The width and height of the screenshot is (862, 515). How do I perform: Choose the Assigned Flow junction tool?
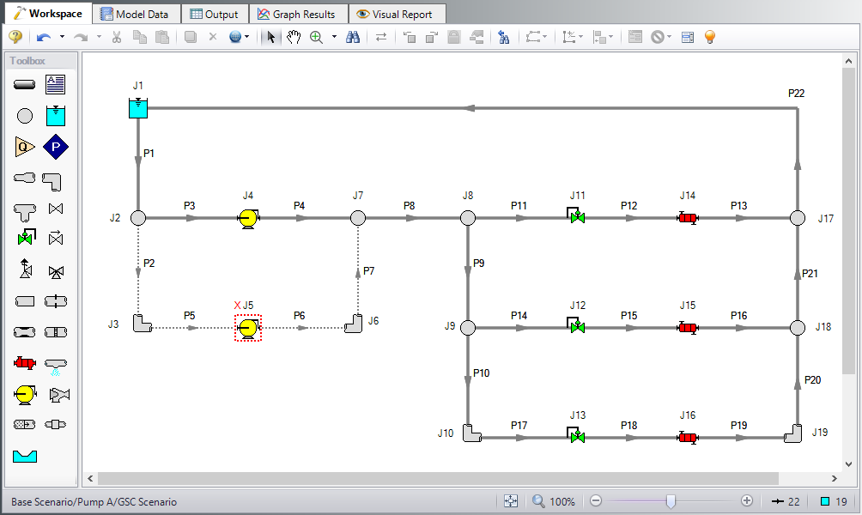point(25,147)
